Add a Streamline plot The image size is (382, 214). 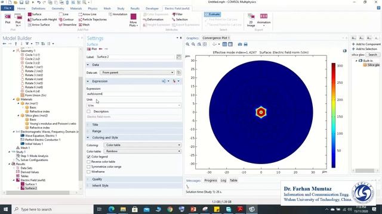67,25
